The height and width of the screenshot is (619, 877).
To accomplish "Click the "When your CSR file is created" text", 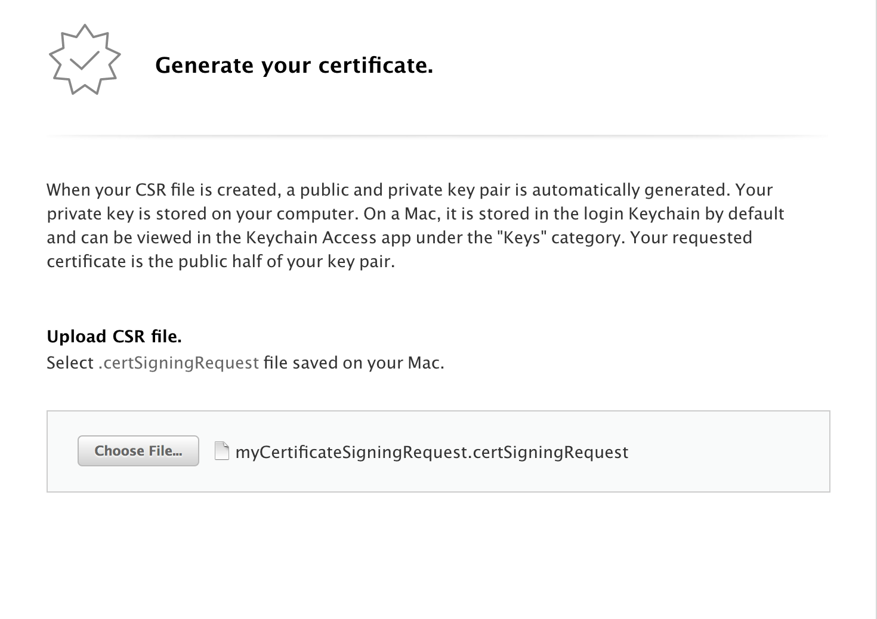I will coord(161,190).
